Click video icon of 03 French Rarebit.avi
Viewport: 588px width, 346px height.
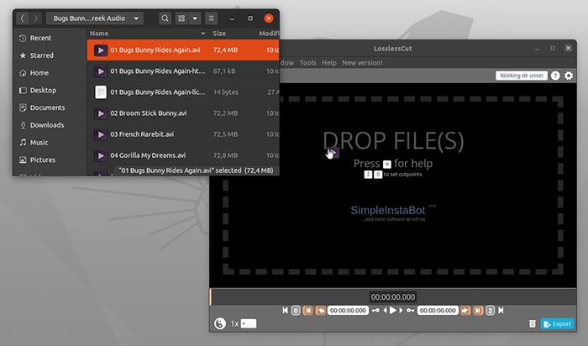coord(101,134)
